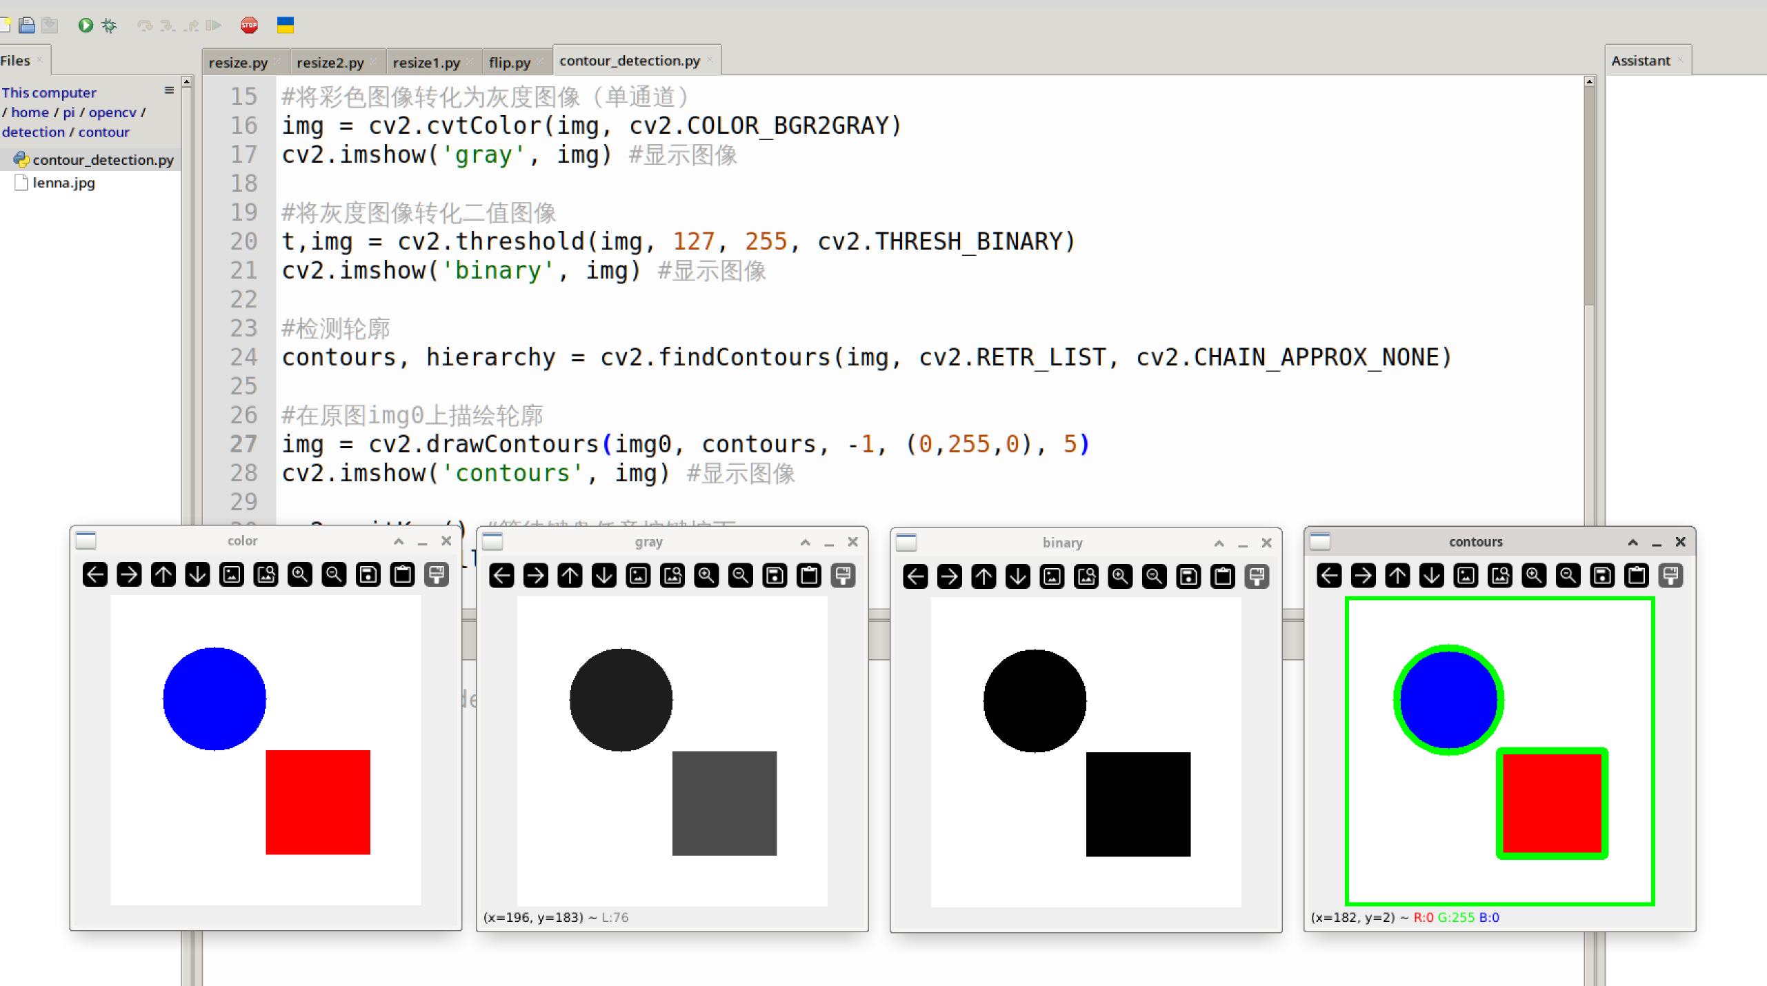Pan up in the color window
The width and height of the screenshot is (1767, 986).
click(163, 574)
